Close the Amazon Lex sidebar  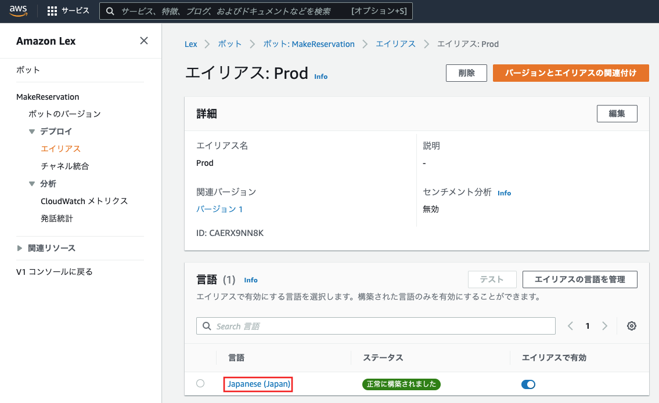coord(144,41)
